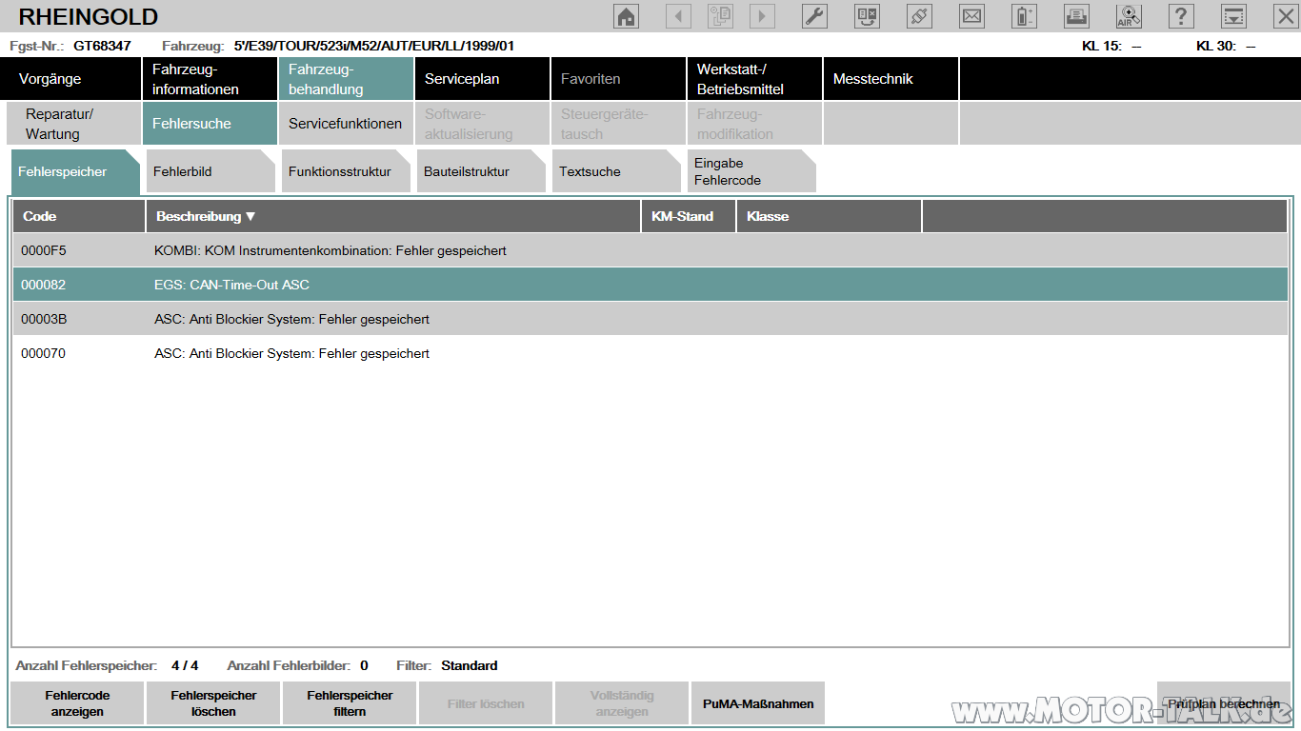Select the Steuergerätetausch submenu
Screen dimensions: 1301x731
pyautogui.click(x=618, y=124)
